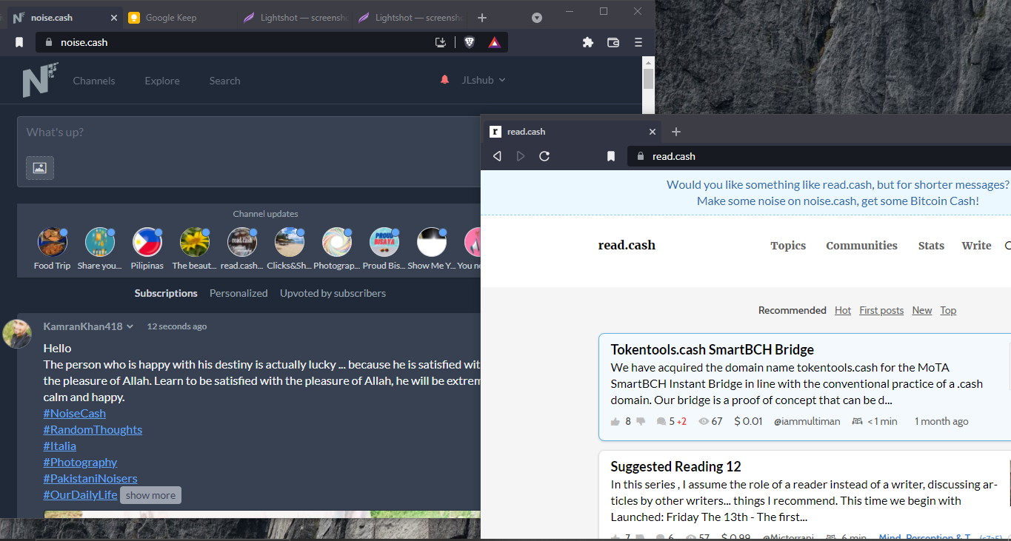The width and height of the screenshot is (1011, 541).
Task: Click the install app icon in address bar
Action: pyautogui.click(x=441, y=42)
